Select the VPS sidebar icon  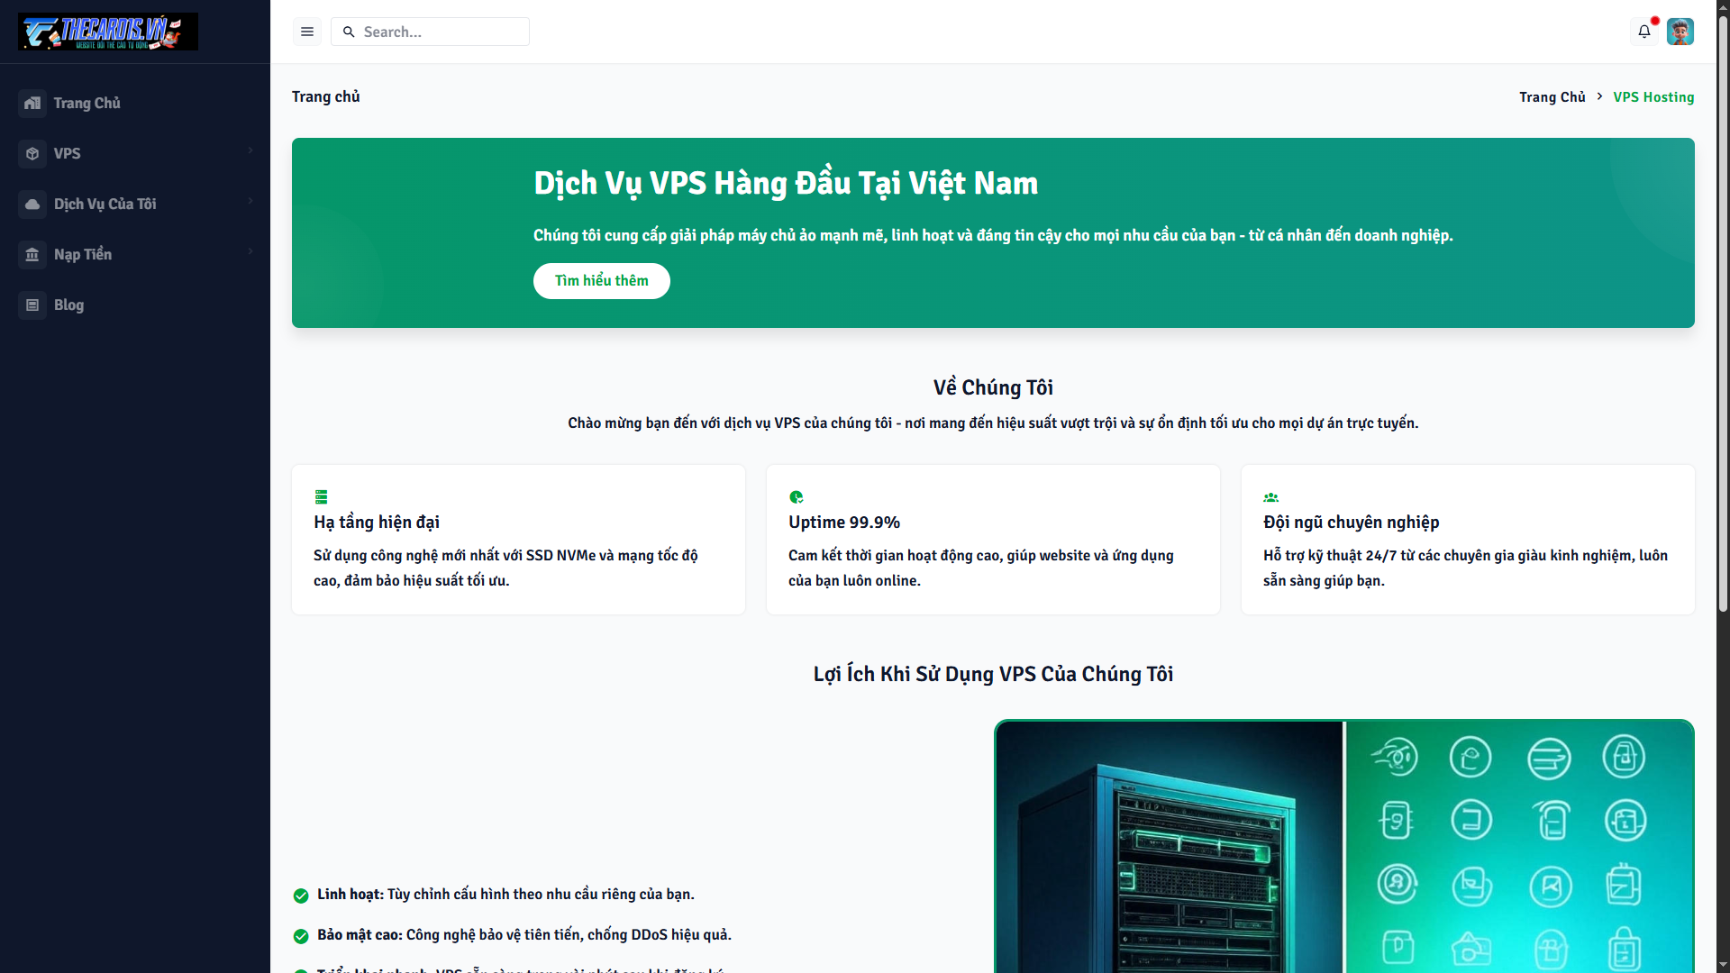pos(32,153)
